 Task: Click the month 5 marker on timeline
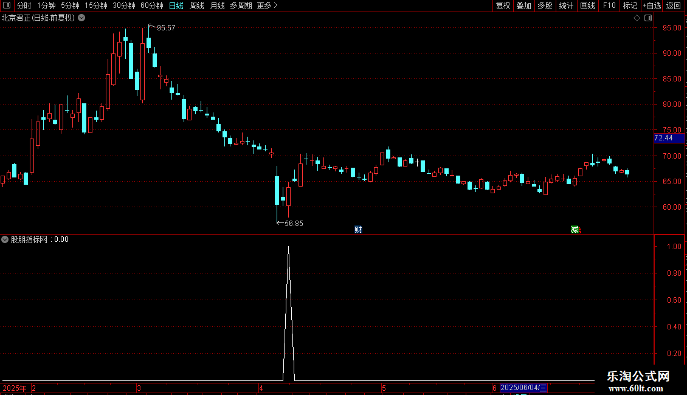384,388
